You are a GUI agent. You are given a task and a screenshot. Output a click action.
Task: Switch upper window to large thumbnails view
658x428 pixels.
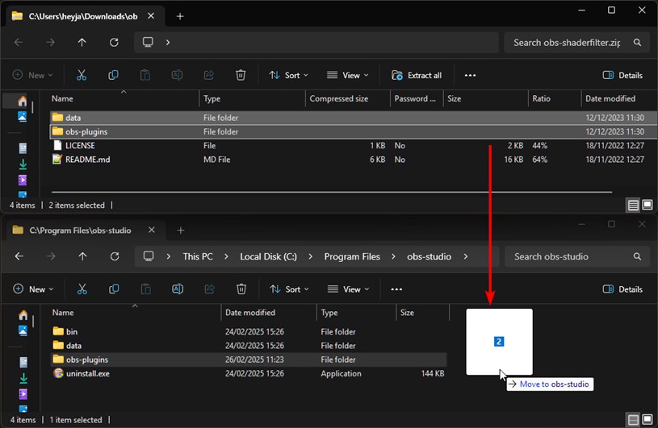[x=647, y=205]
